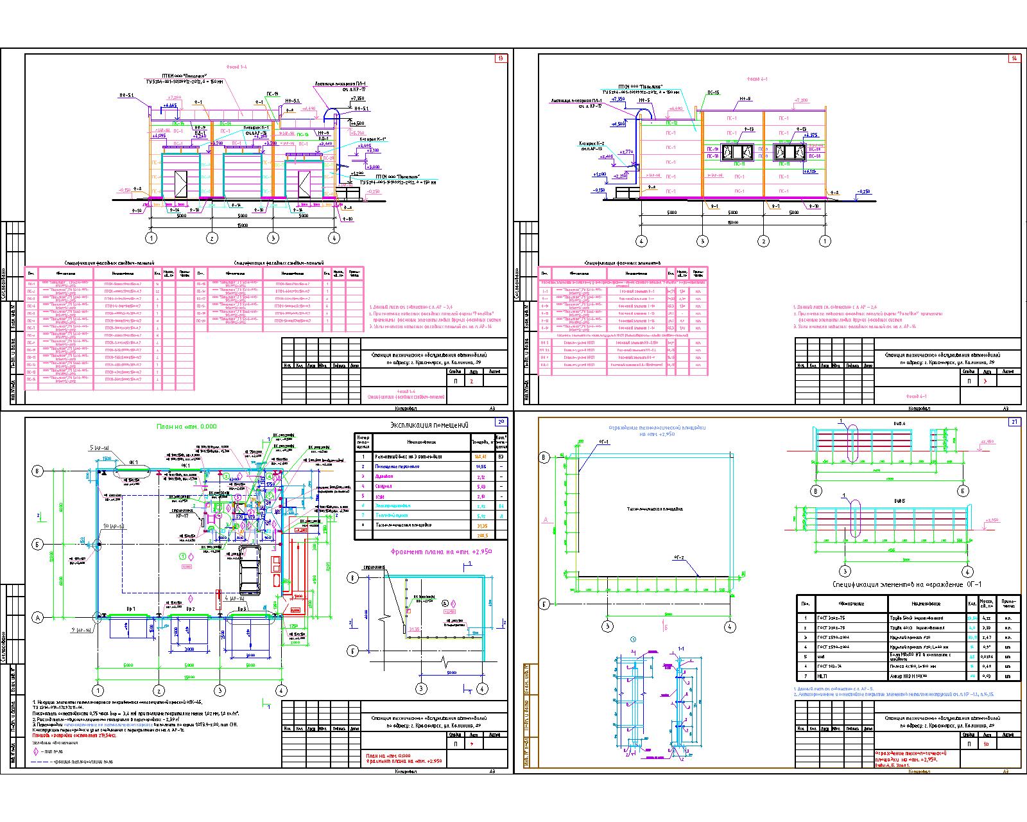Click "+4,500" elevation mark on Фасад 1-4
1027x822 pixels.
[x=359, y=123]
